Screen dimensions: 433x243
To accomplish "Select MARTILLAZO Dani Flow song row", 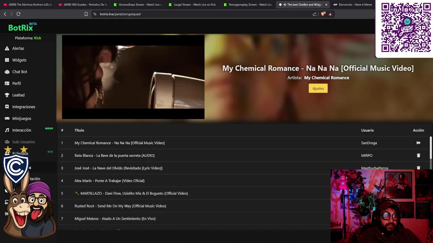I will point(194,193).
